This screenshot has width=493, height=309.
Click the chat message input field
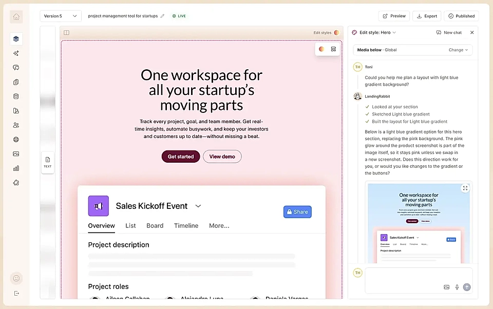(x=419, y=280)
